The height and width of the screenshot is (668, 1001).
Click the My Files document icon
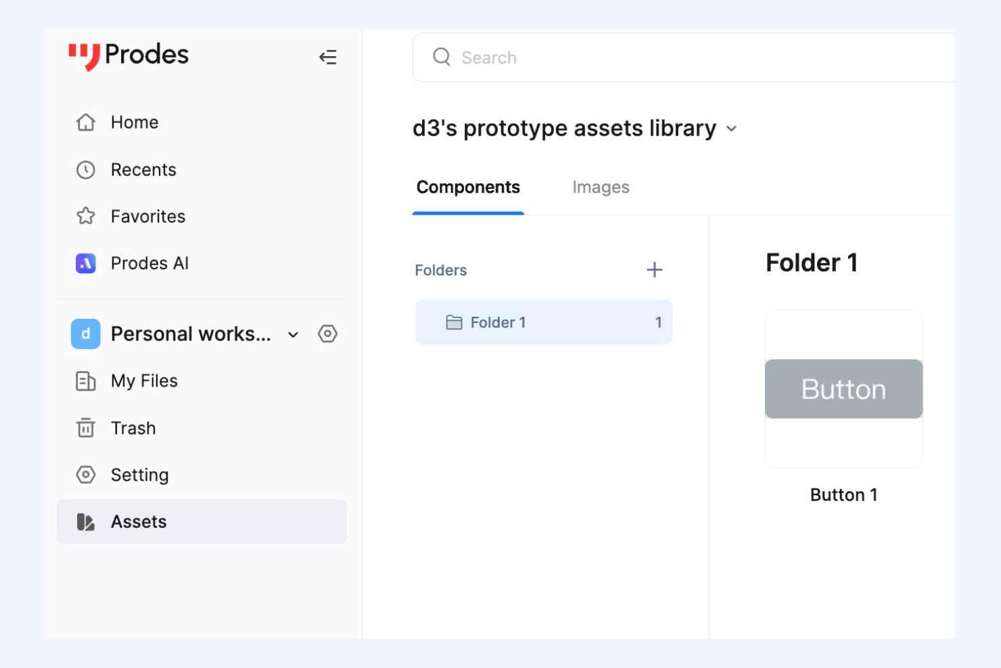[x=86, y=381]
